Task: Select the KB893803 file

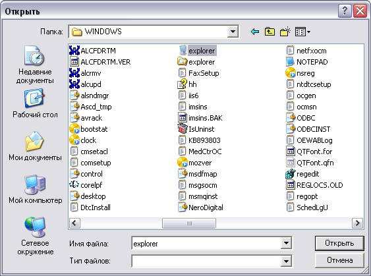Action: coord(200,140)
